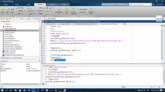This screenshot has height=92, width=165.
Task: Click the Compare files icon
Action: tap(16, 11)
